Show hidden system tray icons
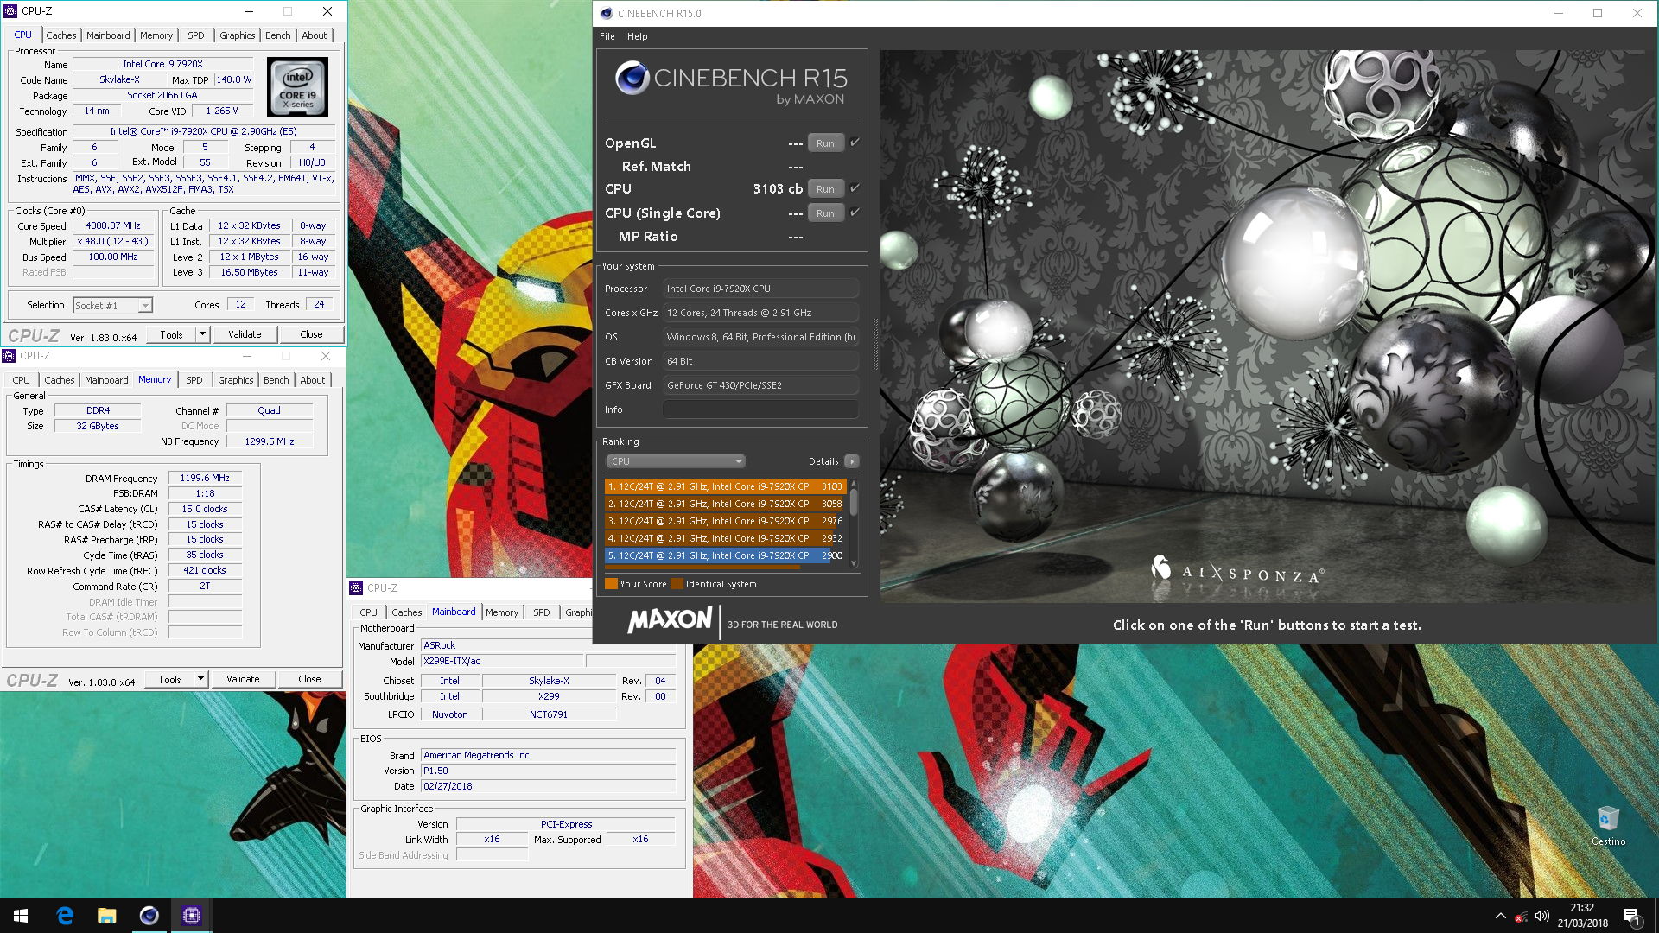This screenshot has height=933, width=1659. click(x=1501, y=916)
